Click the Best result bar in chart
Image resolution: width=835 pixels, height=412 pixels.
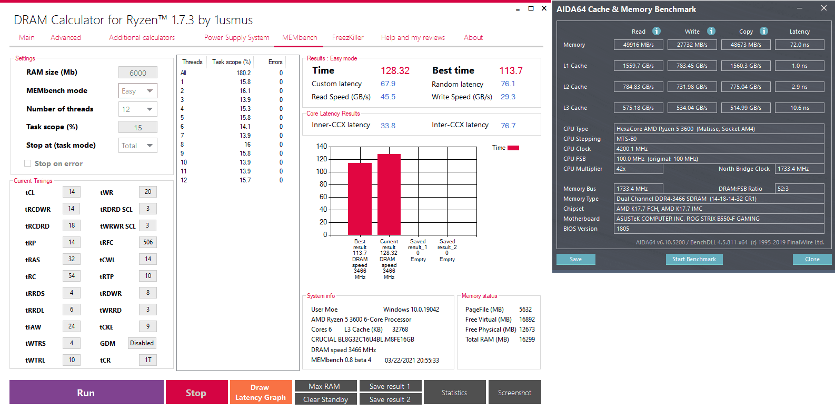(x=360, y=199)
